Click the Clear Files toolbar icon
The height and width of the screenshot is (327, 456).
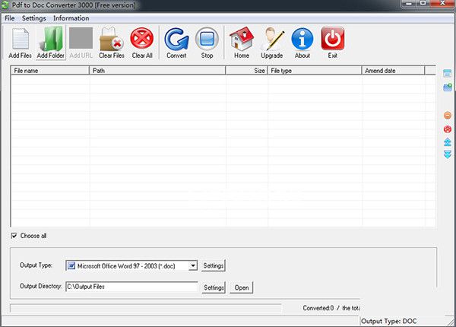coord(112,39)
